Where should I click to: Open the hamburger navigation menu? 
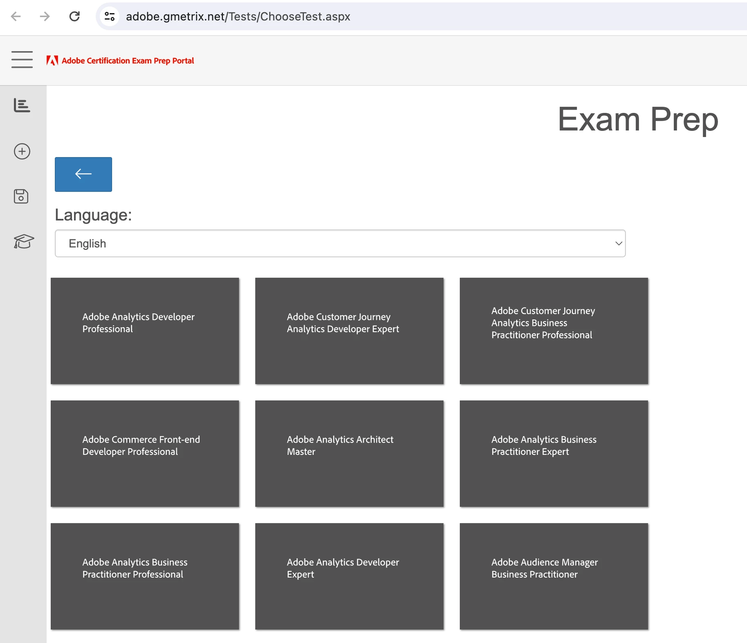point(22,60)
